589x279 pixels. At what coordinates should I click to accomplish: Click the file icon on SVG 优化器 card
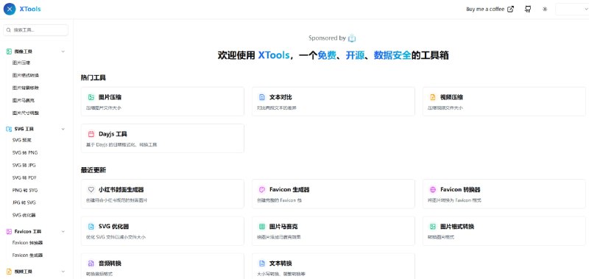pos(91,227)
